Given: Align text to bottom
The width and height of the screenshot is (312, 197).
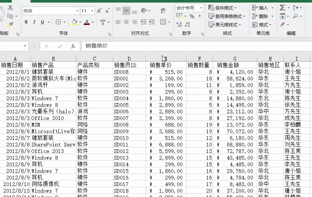Looking at the screenshot, I should point(135,12).
